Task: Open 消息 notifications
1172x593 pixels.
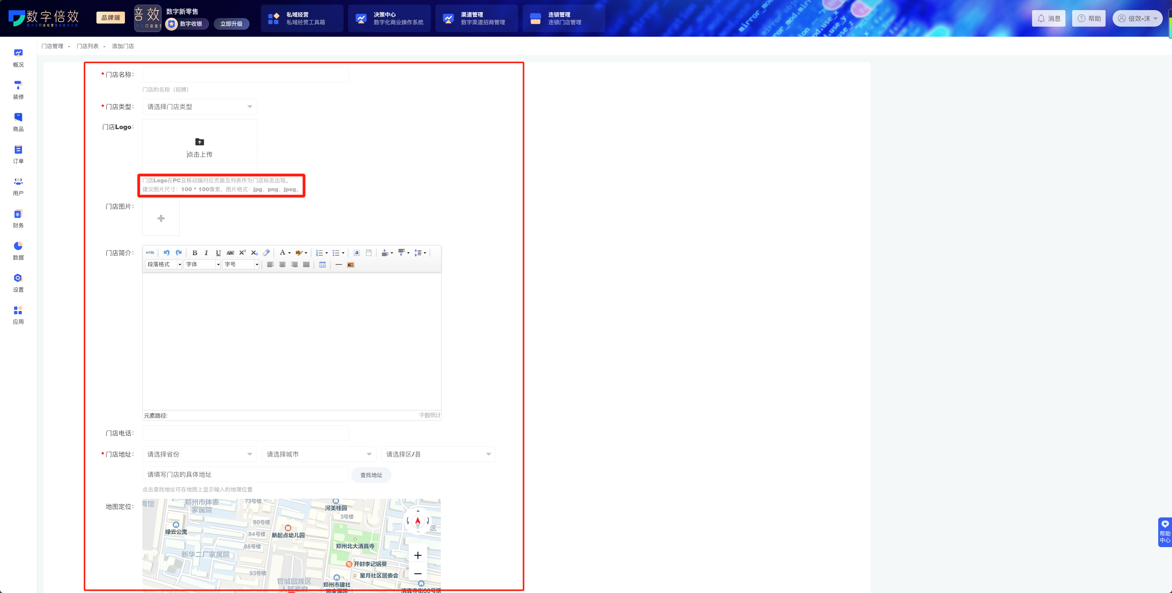Action: pos(1049,18)
